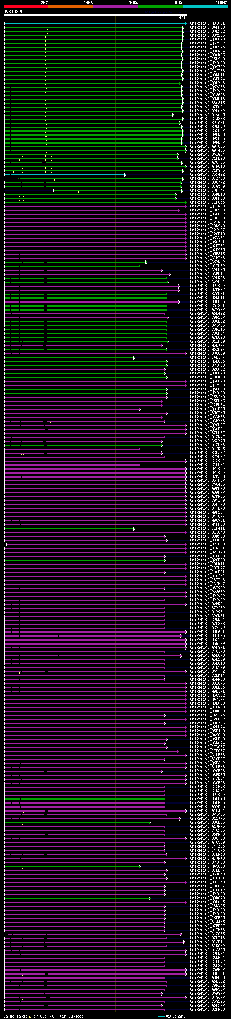This screenshot has height=1019, width=231.
Task: Click the green alignment bar of UniRef100_C1A411
Action: coord(70,528)
